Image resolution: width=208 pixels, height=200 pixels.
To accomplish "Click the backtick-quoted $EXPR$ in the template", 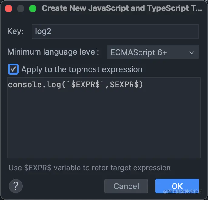I will [x=87, y=85].
